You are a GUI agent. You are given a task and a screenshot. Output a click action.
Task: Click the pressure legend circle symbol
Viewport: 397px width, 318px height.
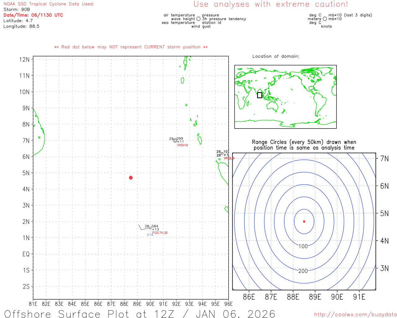click(x=198, y=19)
